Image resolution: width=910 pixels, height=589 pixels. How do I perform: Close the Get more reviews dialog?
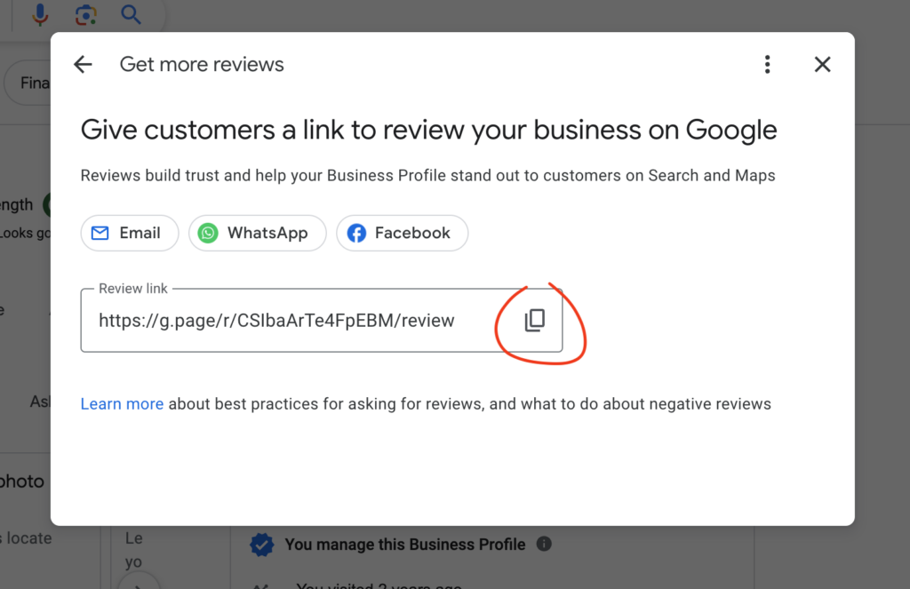pyautogui.click(x=823, y=64)
